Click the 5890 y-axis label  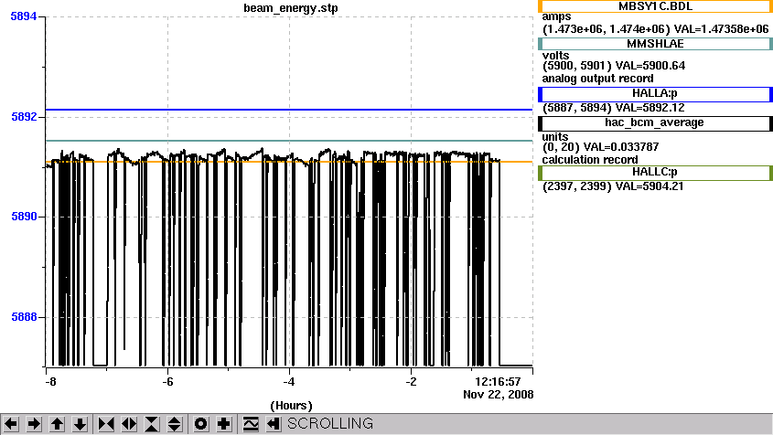(24, 217)
